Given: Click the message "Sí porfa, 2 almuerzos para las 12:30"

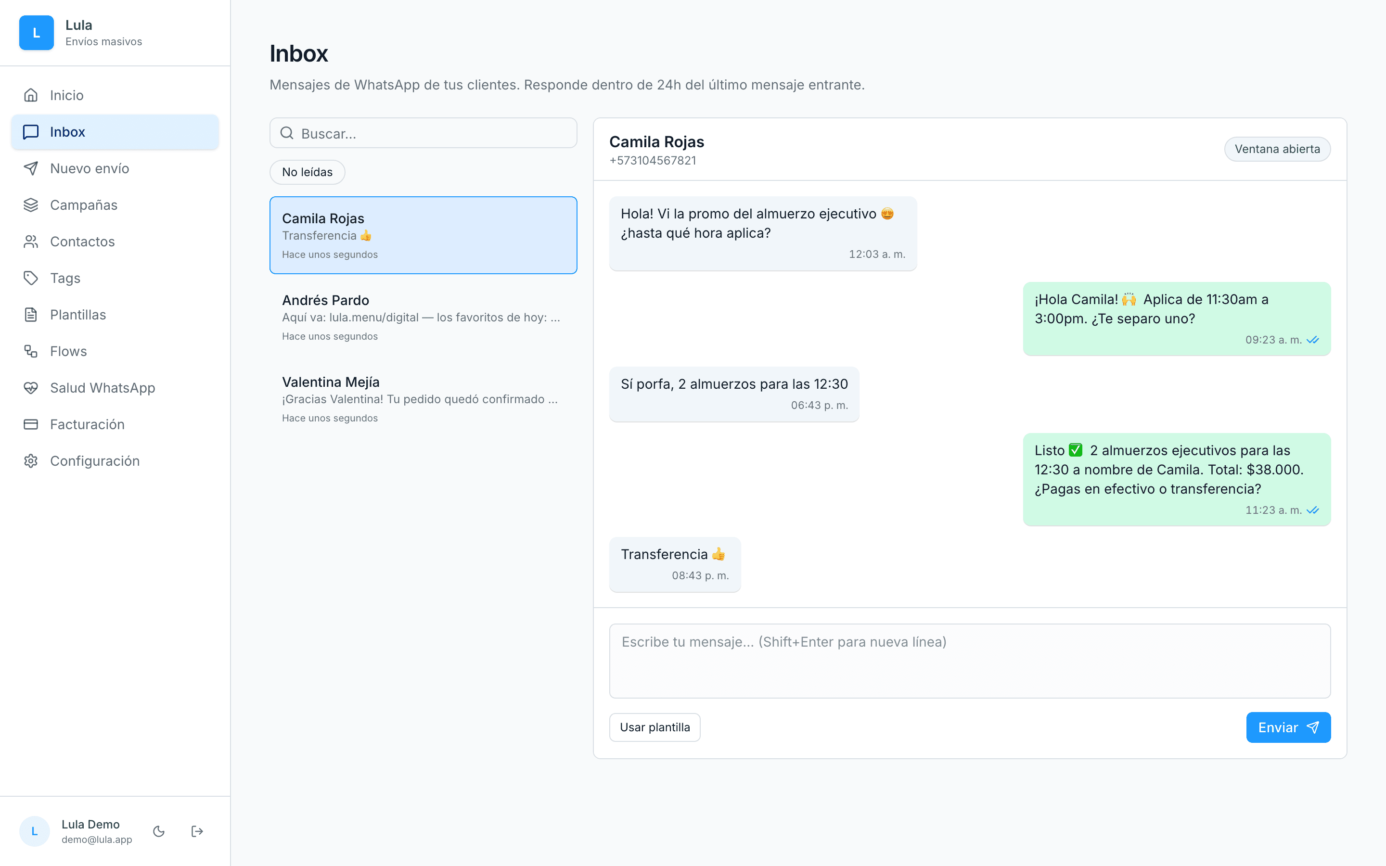Looking at the screenshot, I should click(734, 394).
